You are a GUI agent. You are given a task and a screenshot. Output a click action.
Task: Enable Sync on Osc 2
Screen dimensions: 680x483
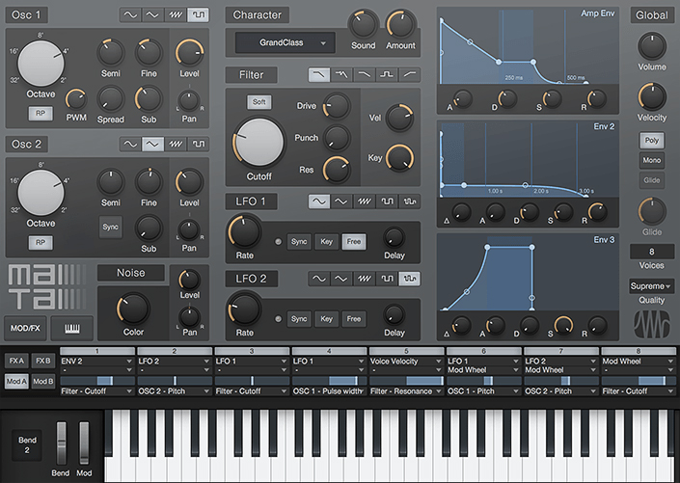111,227
